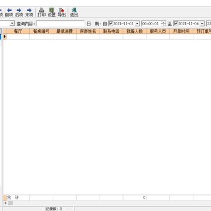The width and height of the screenshot is (211, 211).
Task: Open the start date 2021-11-01 dropdown
Action: point(137,24)
